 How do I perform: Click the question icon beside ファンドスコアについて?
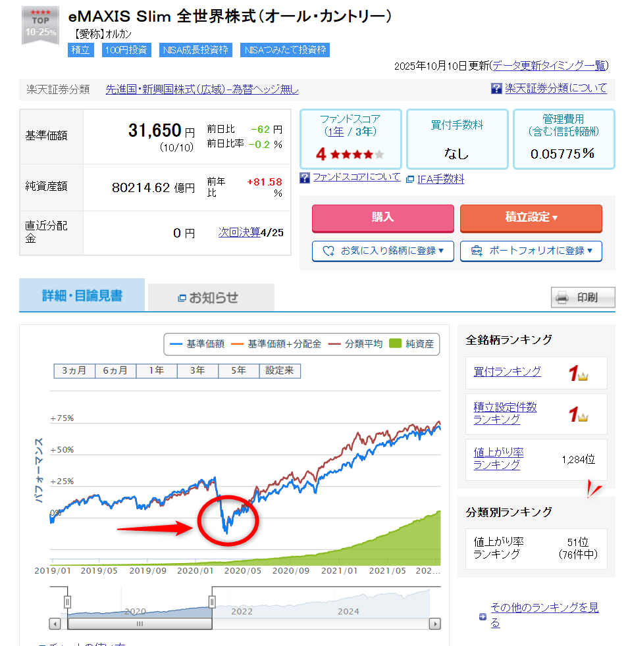[x=305, y=178]
